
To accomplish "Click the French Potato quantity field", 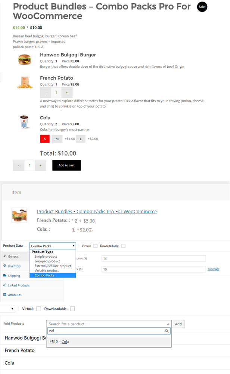I will click(56, 92).
